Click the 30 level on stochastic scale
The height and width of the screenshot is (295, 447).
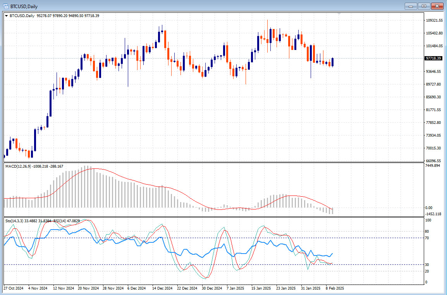coord(426,264)
